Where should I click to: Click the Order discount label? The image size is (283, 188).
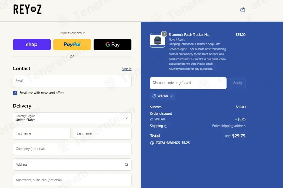coord(161,113)
